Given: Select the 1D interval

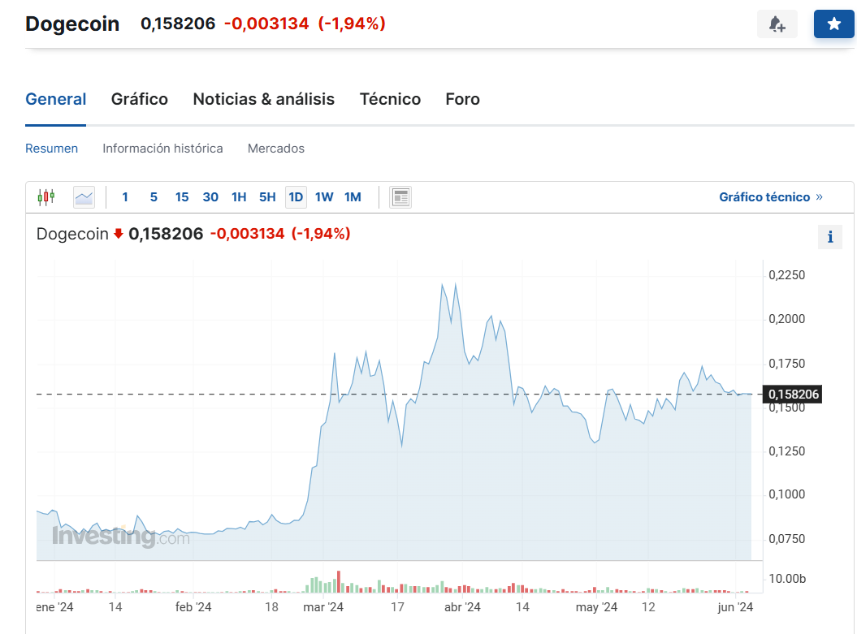Looking at the screenshot, I should [x=296, y=197].
